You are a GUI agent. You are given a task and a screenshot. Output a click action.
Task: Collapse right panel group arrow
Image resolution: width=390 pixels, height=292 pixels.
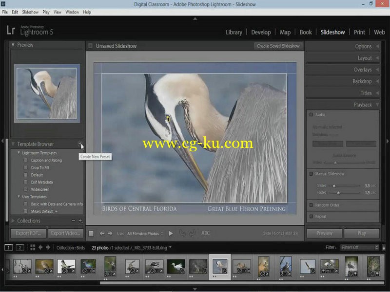388,141
